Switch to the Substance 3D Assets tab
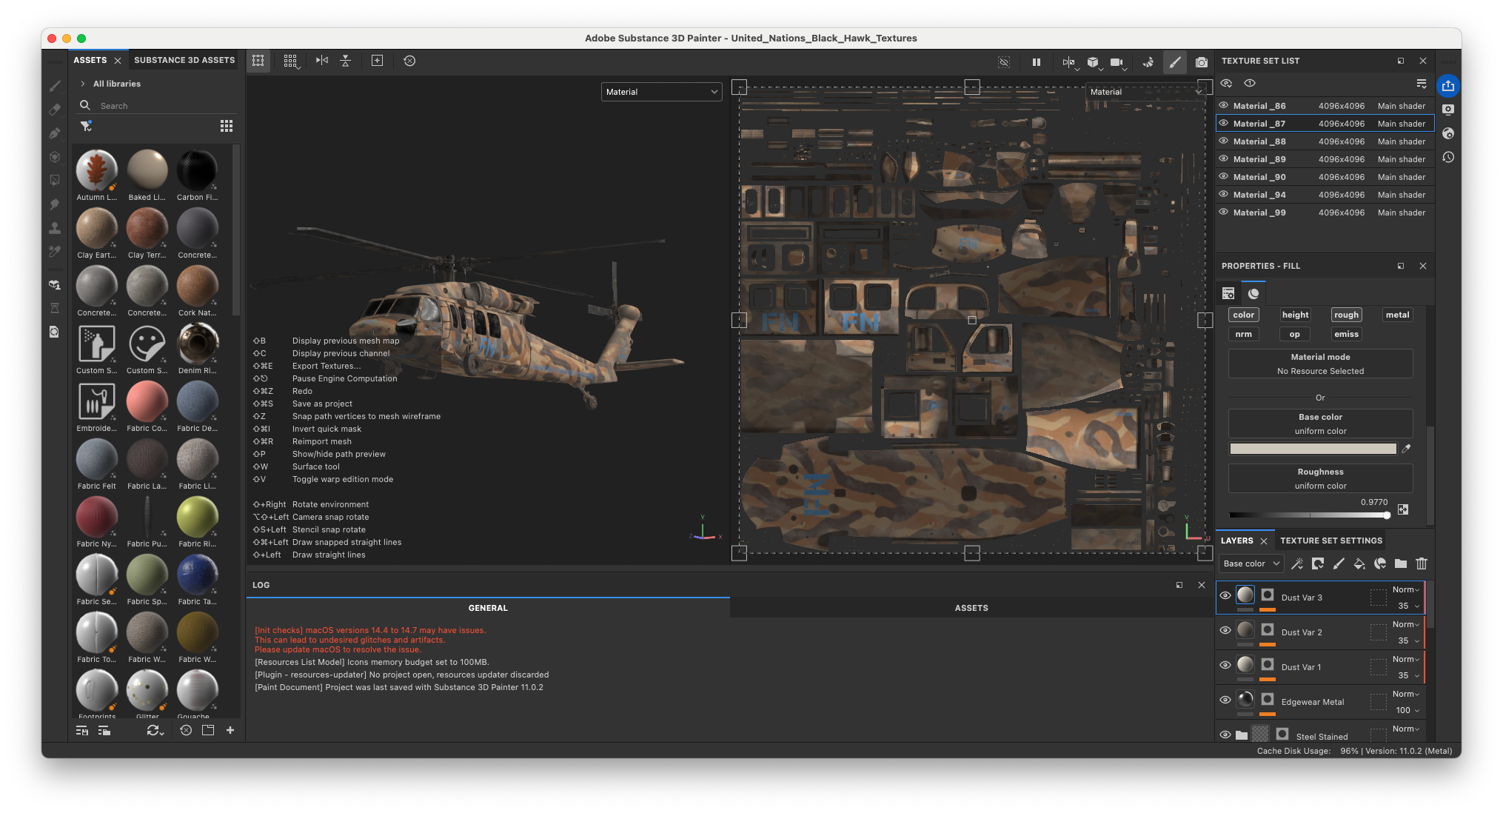Screen dimensions: 1503x813 click(184, 60)
